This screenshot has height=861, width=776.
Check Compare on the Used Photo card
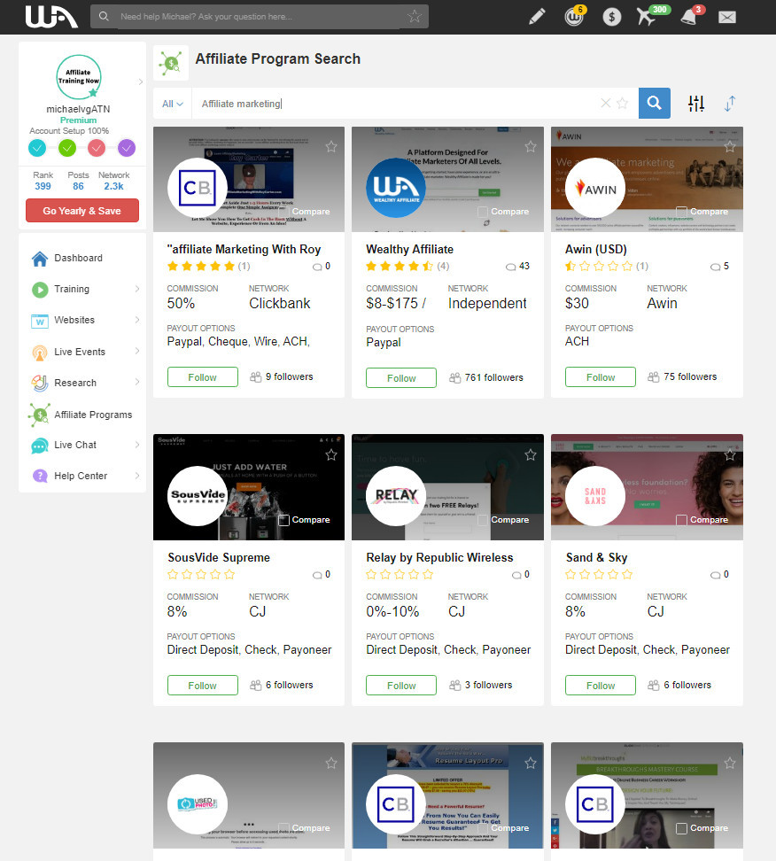(283, 828)
